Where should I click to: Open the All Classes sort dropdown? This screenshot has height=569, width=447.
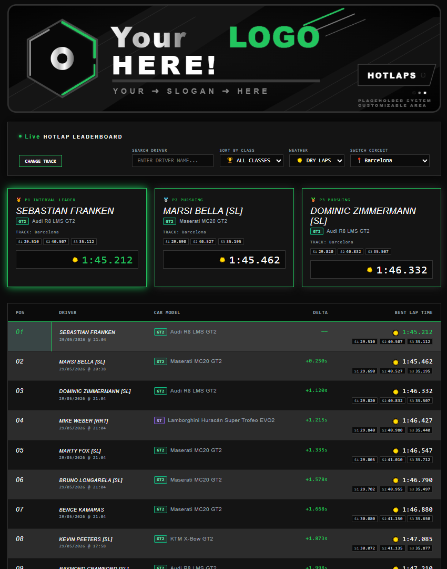(251, 161)
